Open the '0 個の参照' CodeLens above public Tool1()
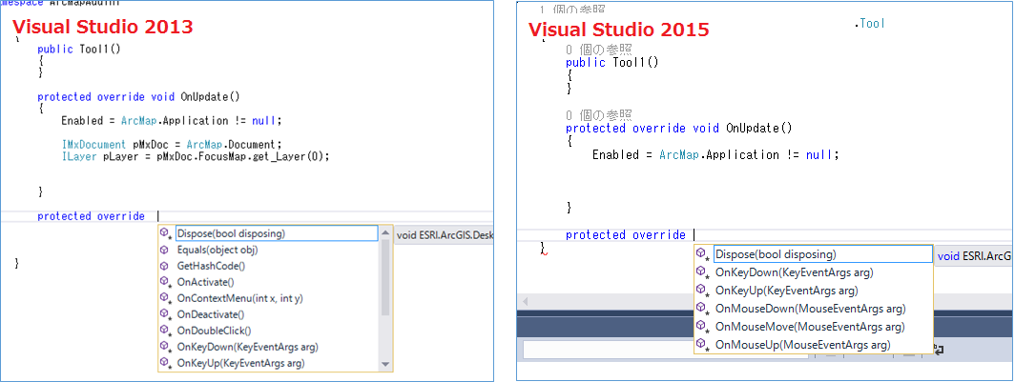The width and height of the screenshot is (1015, 382). [598, 50]
